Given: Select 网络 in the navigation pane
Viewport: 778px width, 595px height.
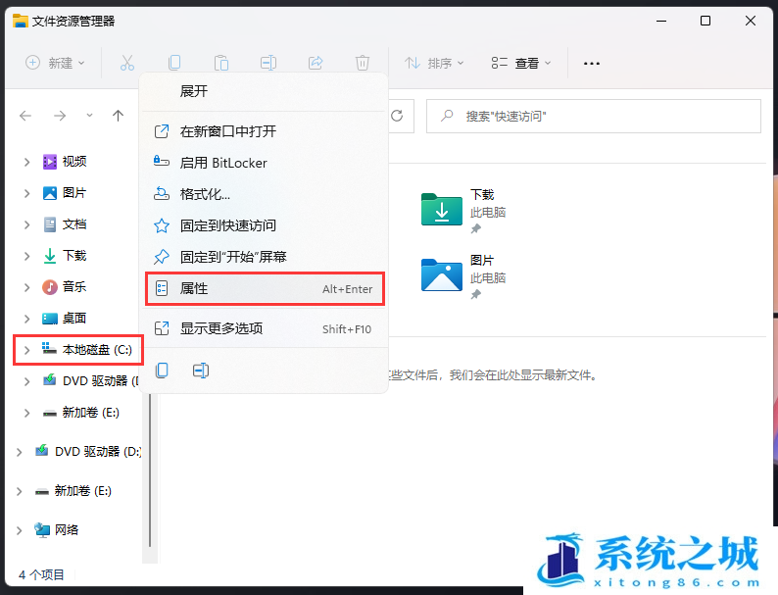Looking at the screenshot, I should tap(56, 530).
